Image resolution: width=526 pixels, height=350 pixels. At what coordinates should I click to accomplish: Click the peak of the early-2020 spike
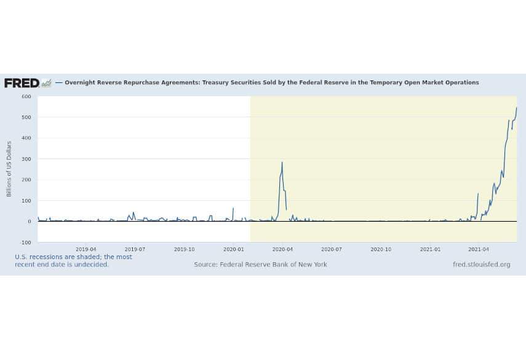click(x=282, y=163)
